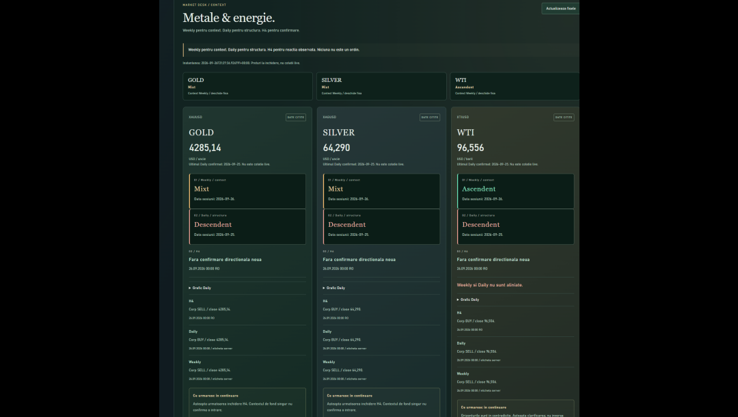The height and width of the screenshot is (417, 738).
Task: Click the WTI price 96,556
Action: (x=470, y=148)
